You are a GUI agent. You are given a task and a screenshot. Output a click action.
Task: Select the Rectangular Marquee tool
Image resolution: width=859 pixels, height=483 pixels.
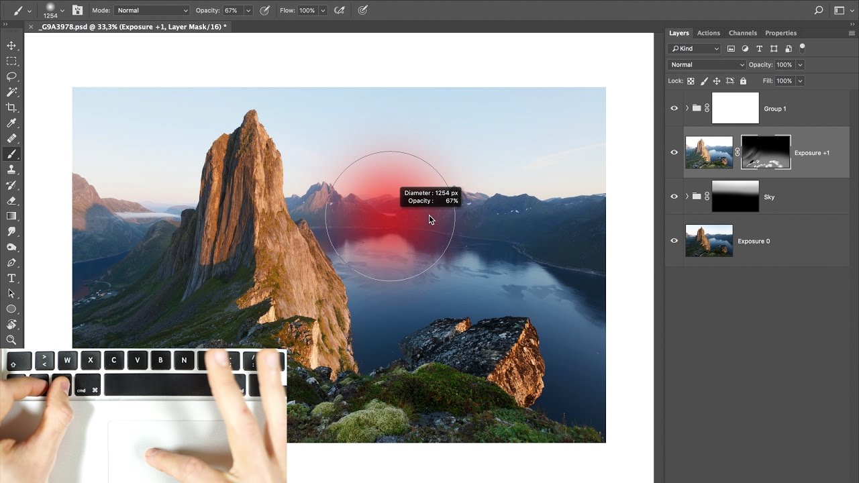pyautogui.click(x=11, y=61)
